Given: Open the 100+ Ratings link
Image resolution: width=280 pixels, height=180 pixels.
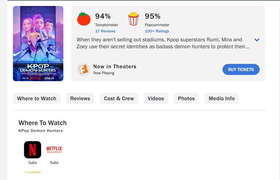Looking at the screenshot, I should pos(157,31).
